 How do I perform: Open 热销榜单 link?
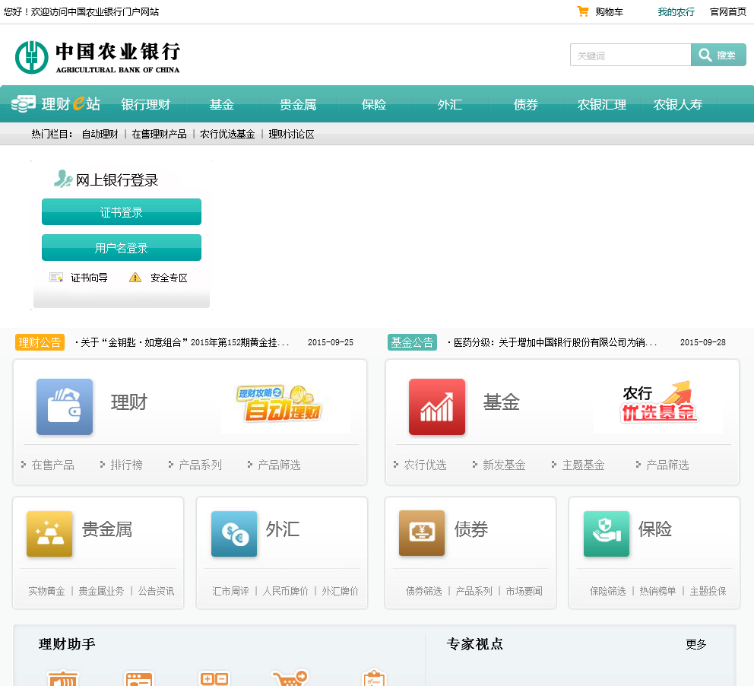click(x=657, y=591)
